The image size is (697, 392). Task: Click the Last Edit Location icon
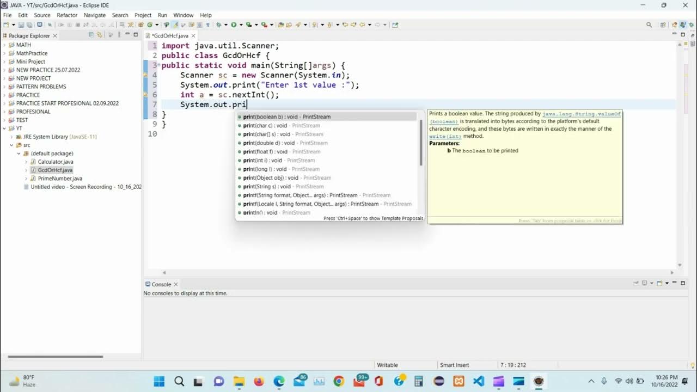[x=345, y=24]
